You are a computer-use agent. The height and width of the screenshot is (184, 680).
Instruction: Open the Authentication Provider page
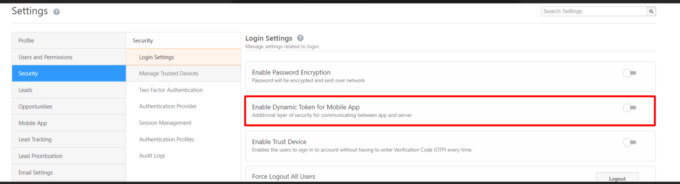168,106
